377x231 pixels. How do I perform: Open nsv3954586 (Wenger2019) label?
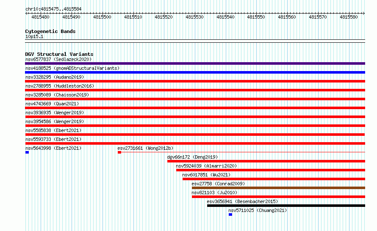(x=55, y=121)
